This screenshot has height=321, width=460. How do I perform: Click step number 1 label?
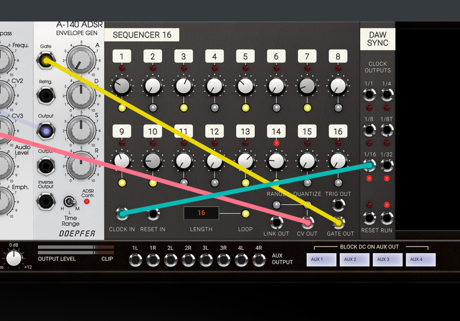(x=122, y=56)
